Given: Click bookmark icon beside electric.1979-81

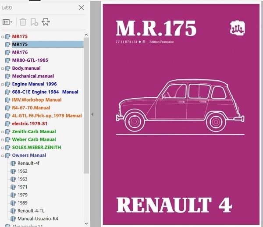Looking at the screenshot, I should (8, 124).
